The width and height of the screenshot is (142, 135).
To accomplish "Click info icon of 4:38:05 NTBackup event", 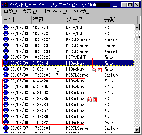I will point(6,87).
